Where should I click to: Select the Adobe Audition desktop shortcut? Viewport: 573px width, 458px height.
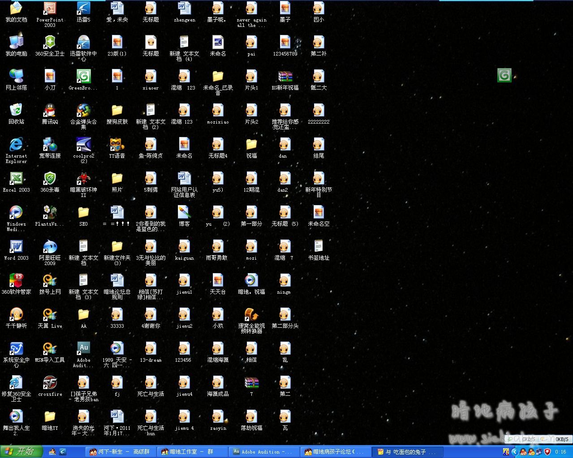click(x=83, y=349)
